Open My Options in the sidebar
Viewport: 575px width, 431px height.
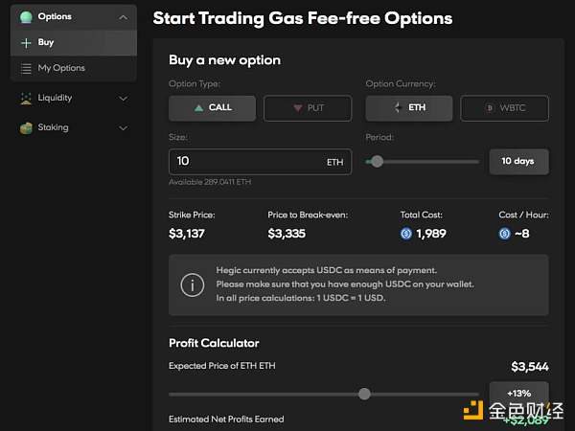pos(61,68)
